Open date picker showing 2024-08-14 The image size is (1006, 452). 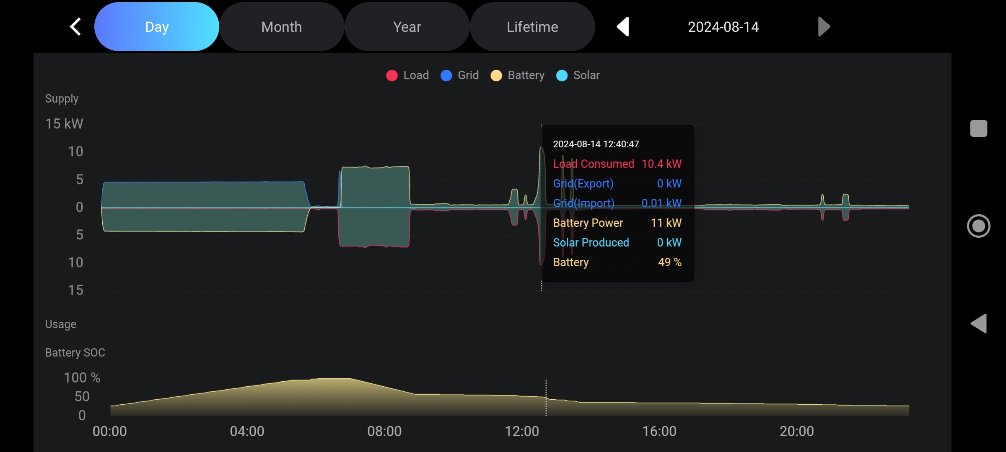[x=723, y=27]
